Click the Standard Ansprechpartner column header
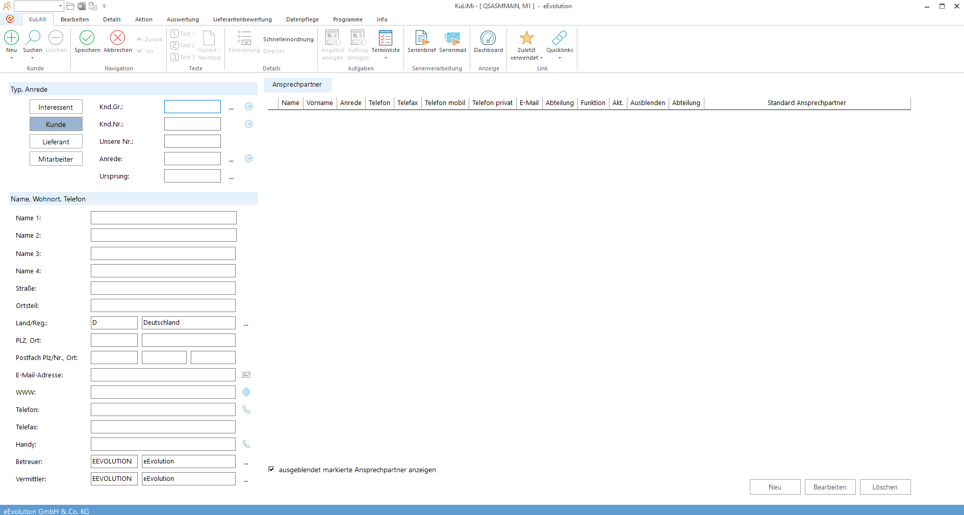 tap(807, 102)
